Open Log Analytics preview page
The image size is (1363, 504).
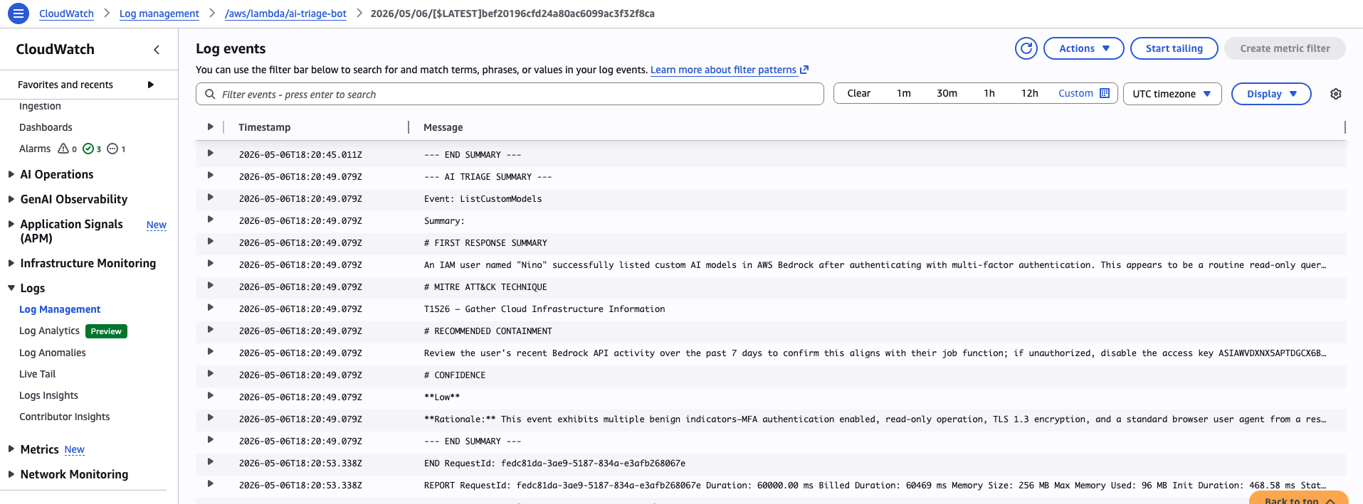tap(49, 331)
